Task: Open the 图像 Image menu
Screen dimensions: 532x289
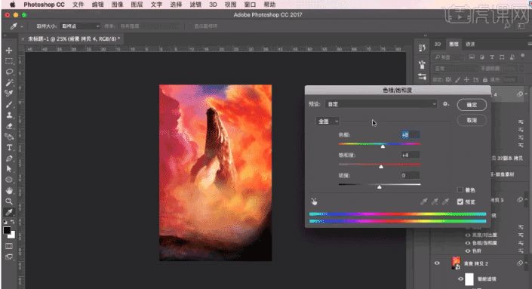Action: tap(117, 5)
